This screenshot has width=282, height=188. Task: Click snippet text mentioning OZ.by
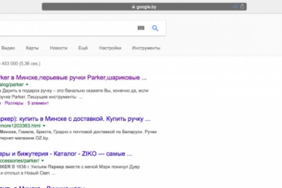pos(24,138)
